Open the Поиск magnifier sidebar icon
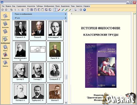This screenshot has height=105, width=137. click(5, 47)
